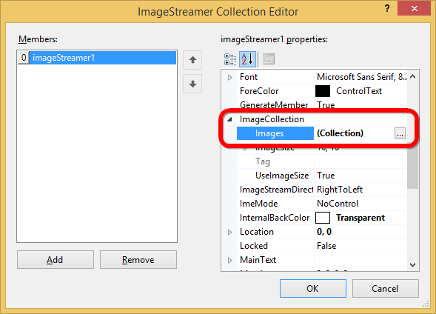Close the ImageStreamer Collection Editor
The image size is (436, 314).
click(414, 9)
